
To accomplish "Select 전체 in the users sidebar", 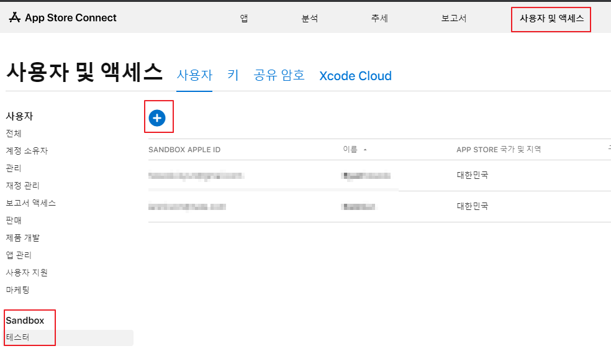I will (x=14, y=134).
